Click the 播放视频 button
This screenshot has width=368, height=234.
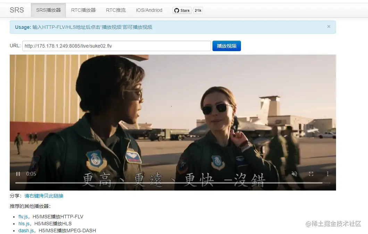click(x=226, y=46)
